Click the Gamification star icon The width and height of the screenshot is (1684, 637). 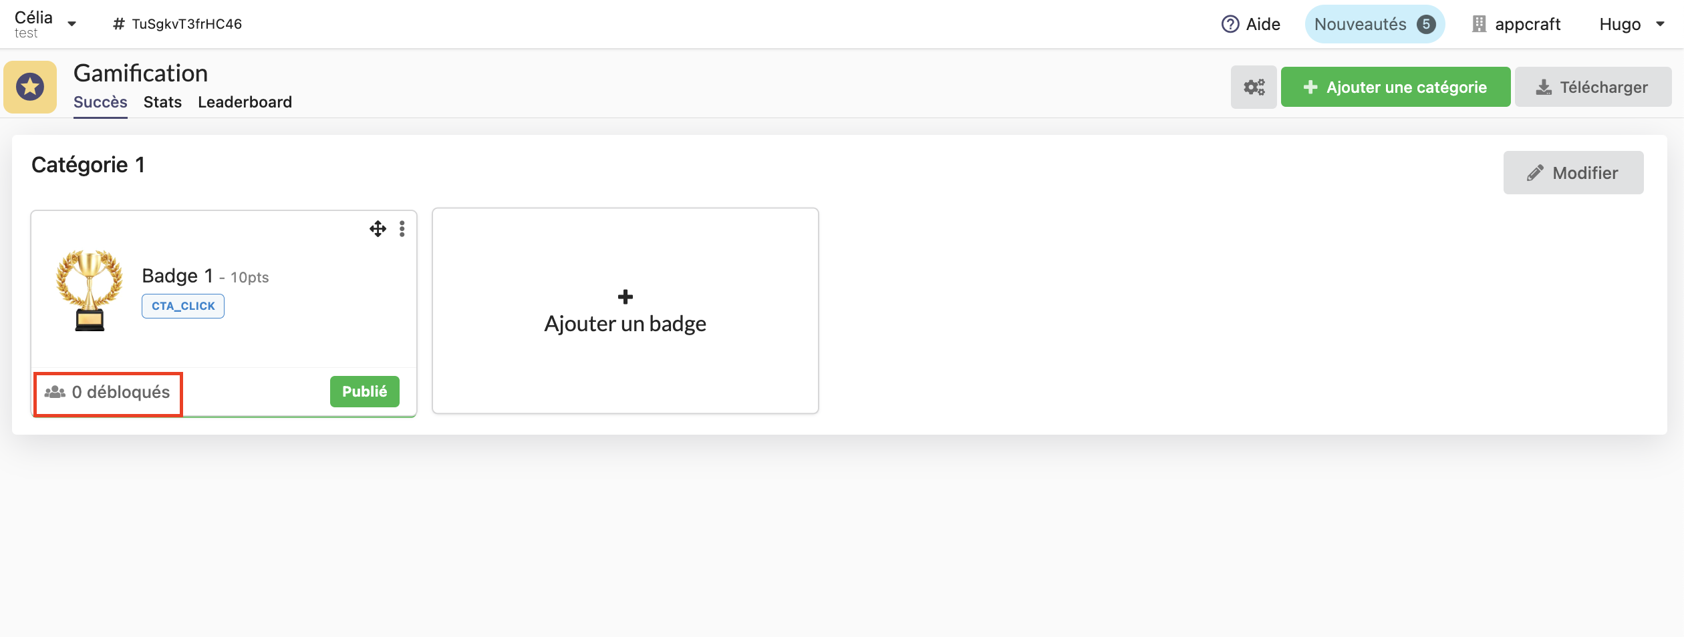[x=30, y=87]
